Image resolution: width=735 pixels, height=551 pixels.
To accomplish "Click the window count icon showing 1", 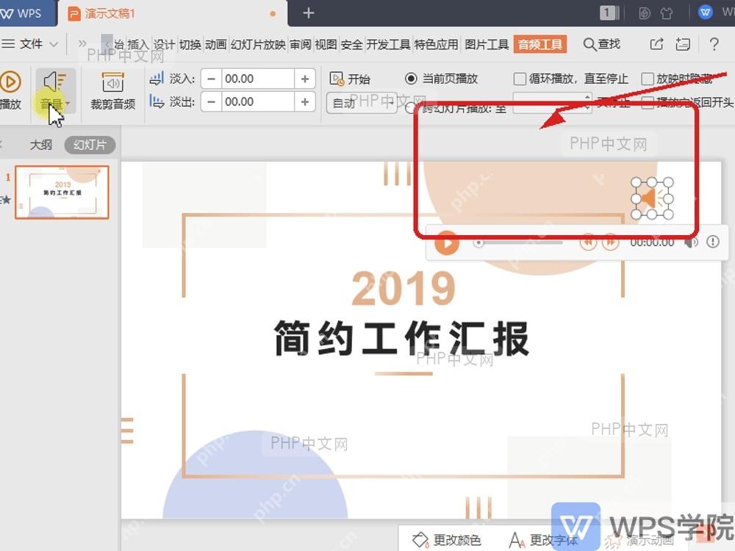I will [x=609, y=12].
